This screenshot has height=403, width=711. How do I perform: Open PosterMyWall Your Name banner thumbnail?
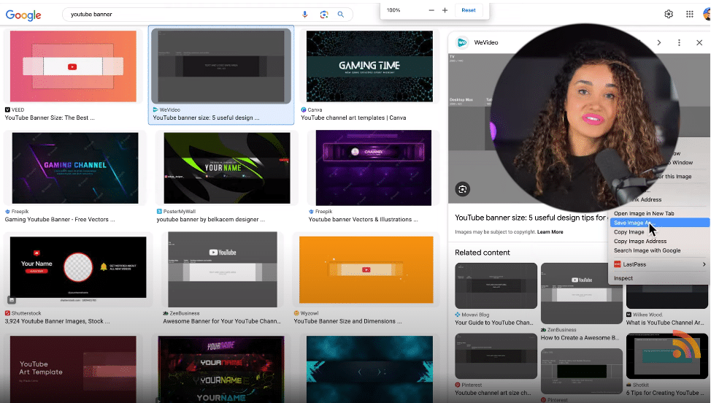click(227, 168)
